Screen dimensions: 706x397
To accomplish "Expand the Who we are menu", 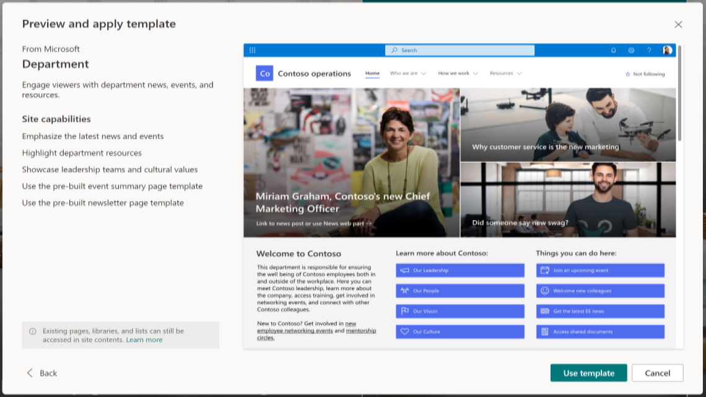I will pyautogui.click(x=407, y=74).
